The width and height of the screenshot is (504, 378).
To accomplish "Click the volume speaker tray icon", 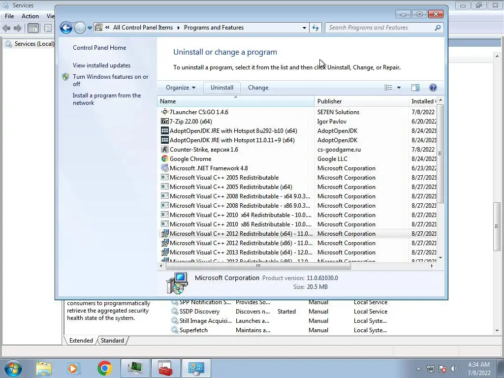I will tap(454, 369).
